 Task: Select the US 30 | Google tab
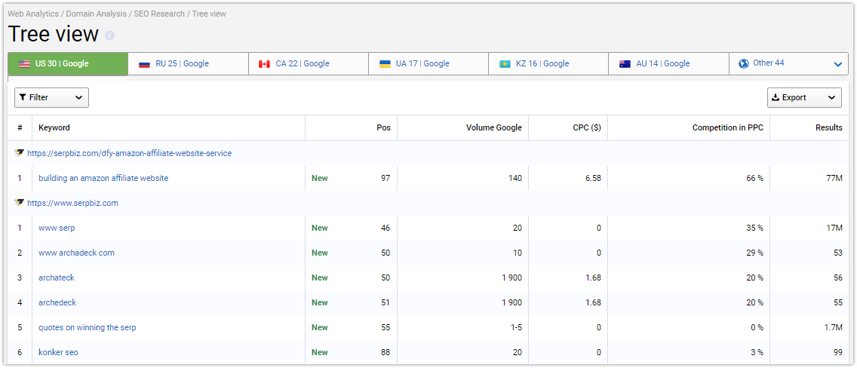[68, 63]
